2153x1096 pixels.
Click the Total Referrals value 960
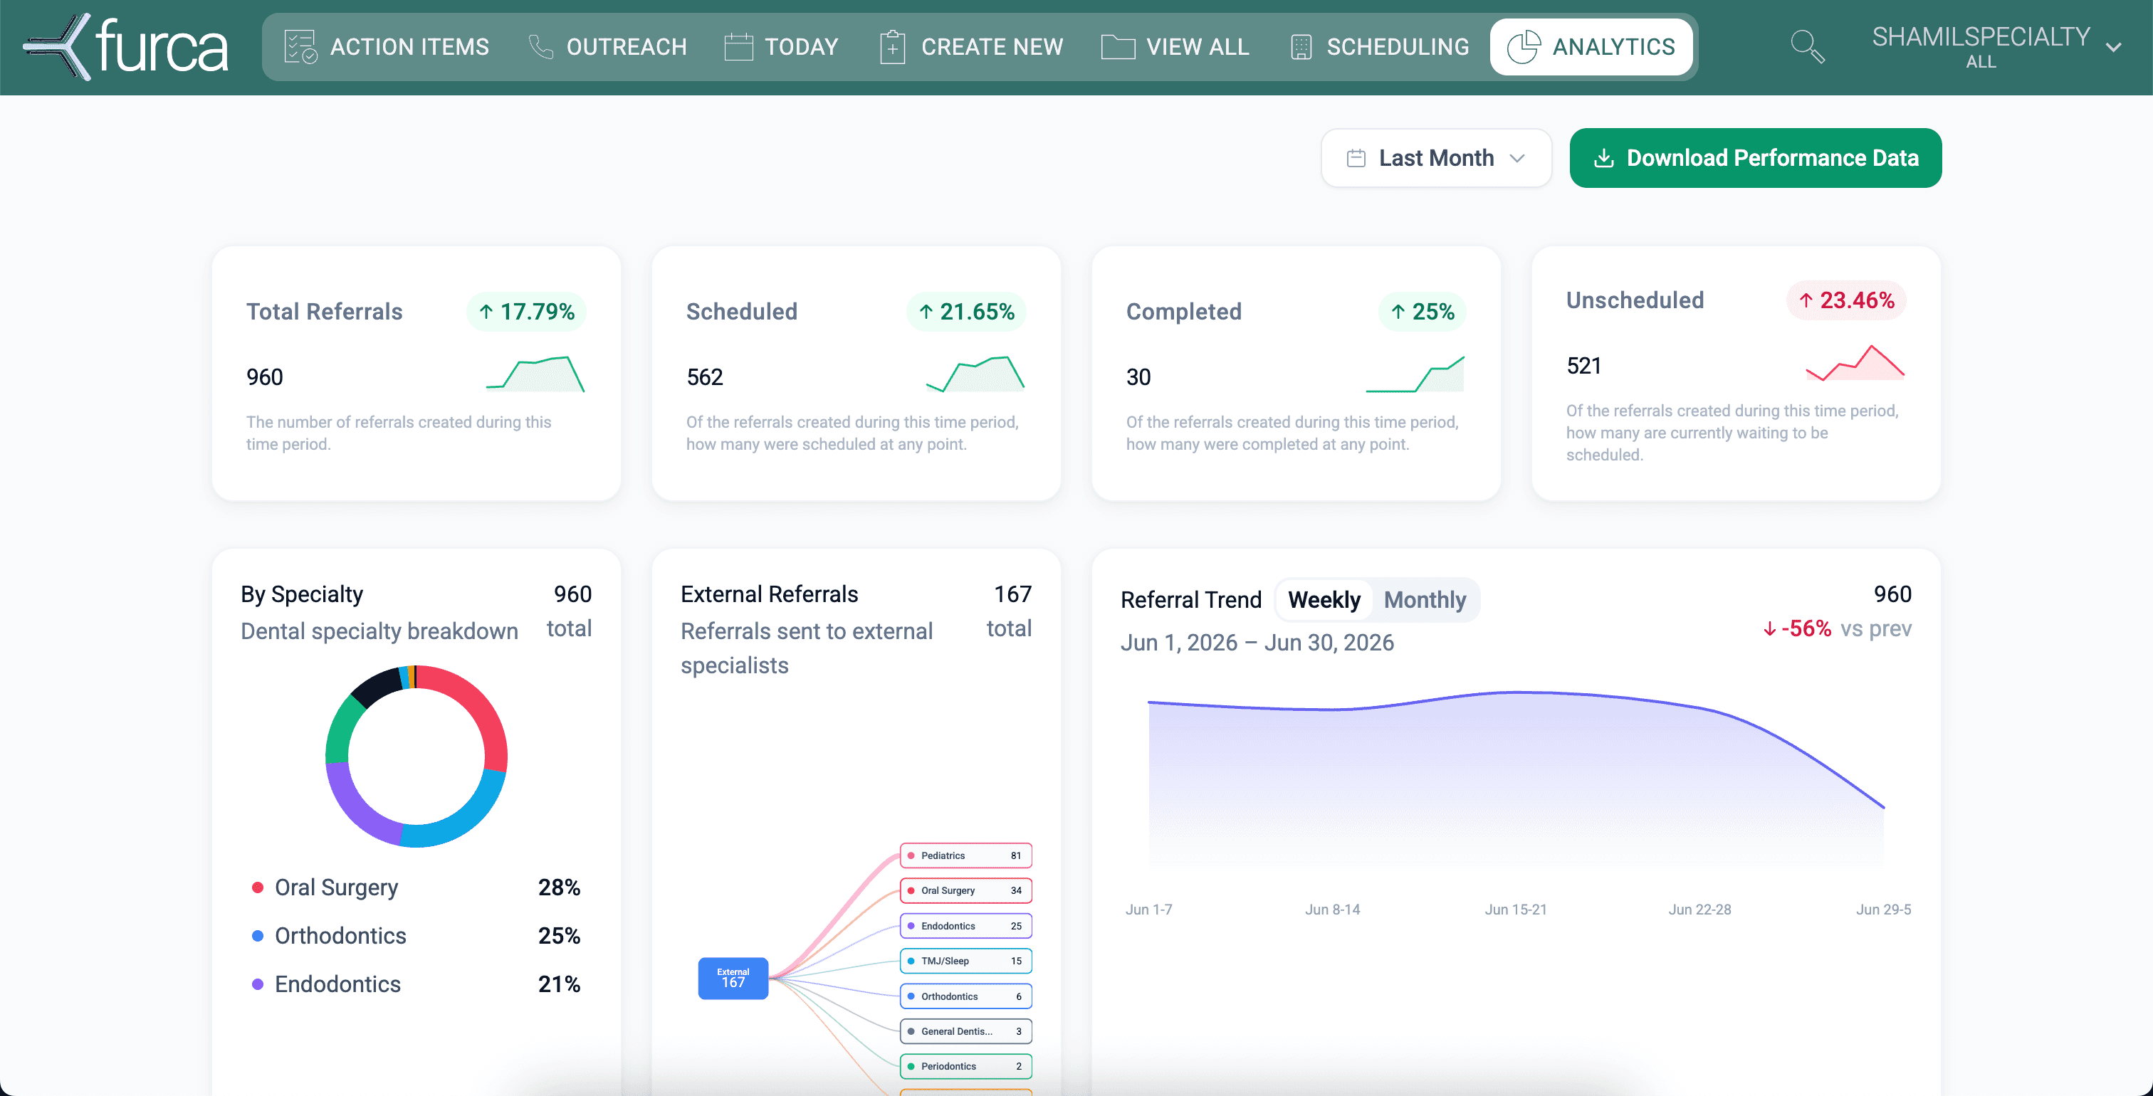click(264, 376)
